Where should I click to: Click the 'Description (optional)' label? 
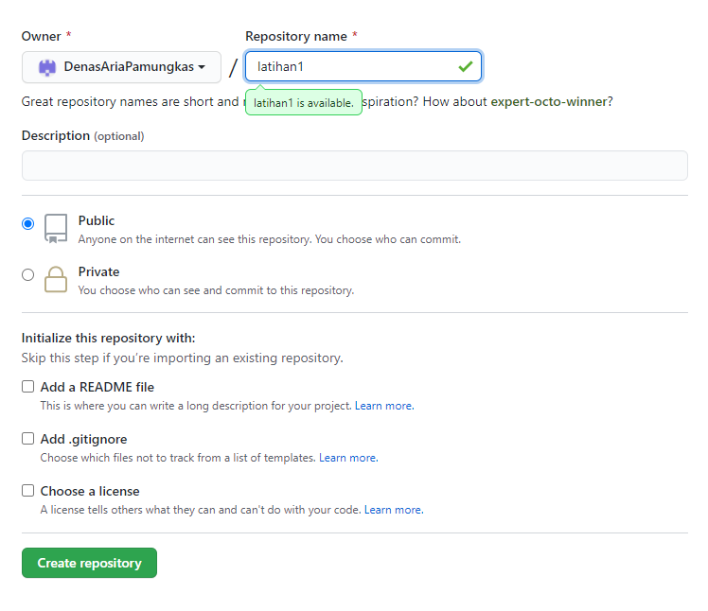[x=82, y=136]
